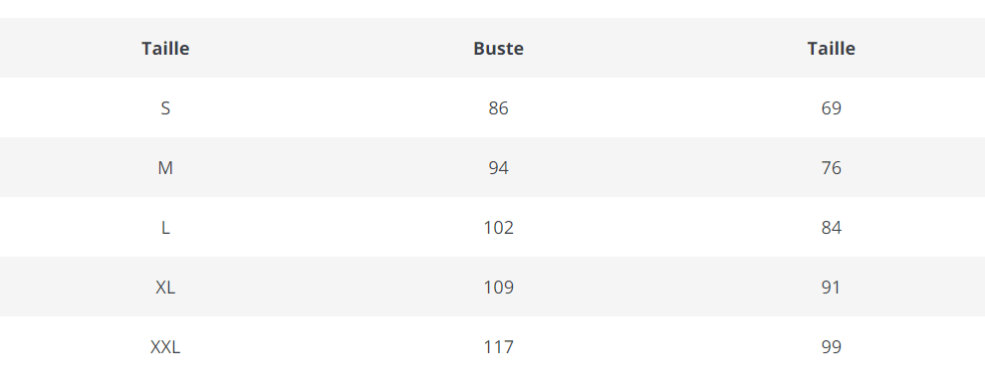This screenshot has height=392, width=985.
Task: Click bust value 102
Action: click(x=498, y=227)
